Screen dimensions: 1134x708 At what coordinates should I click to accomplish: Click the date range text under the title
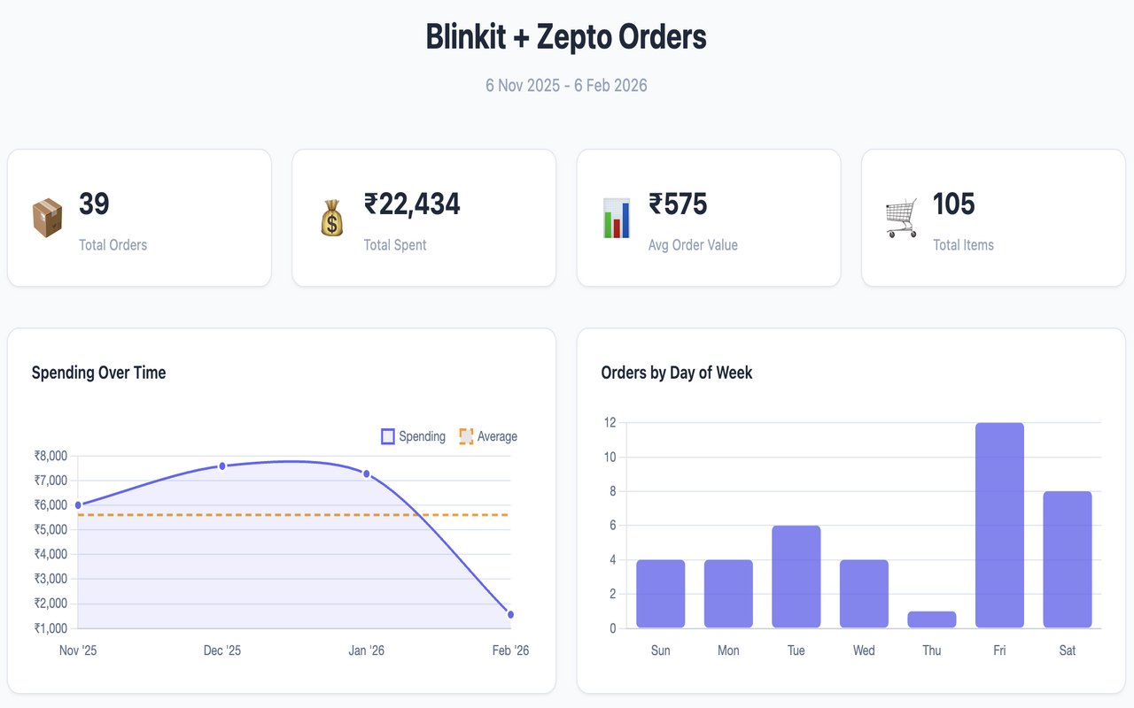566,86
